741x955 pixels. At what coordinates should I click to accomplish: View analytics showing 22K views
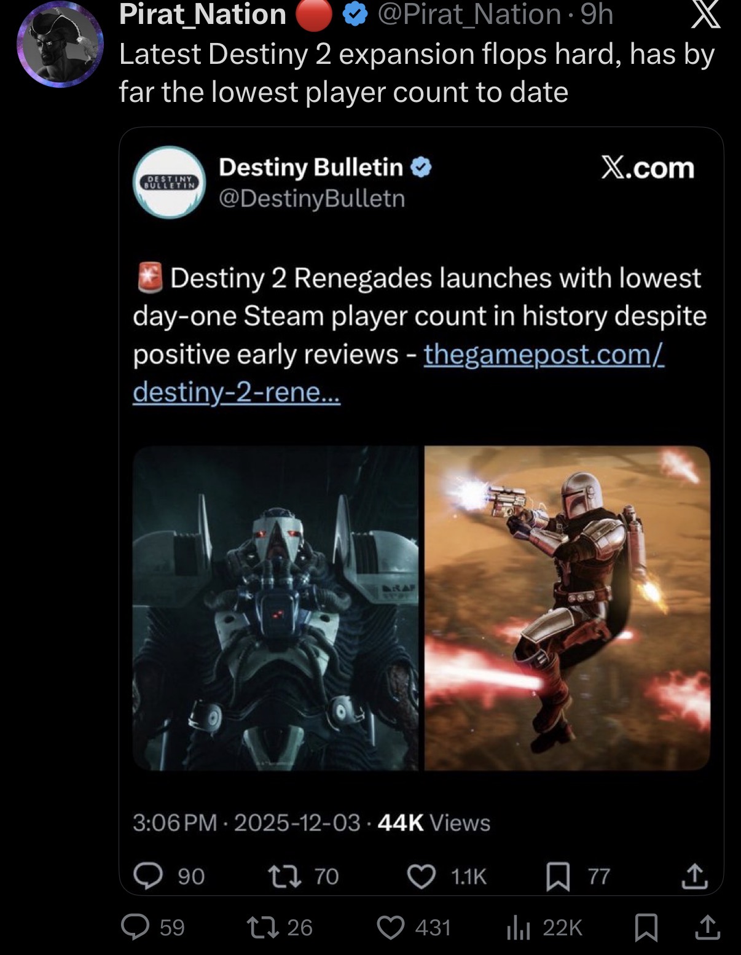(x=544, y=927)
